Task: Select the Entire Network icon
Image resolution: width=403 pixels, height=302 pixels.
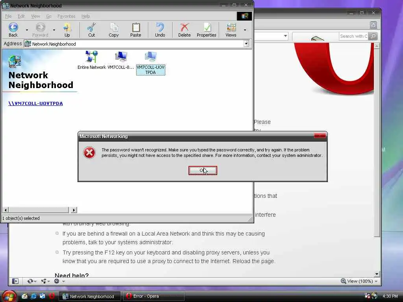Action: pos(91,60)
